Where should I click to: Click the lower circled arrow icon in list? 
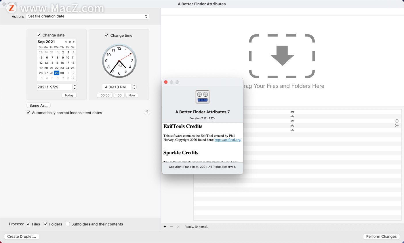397,126
